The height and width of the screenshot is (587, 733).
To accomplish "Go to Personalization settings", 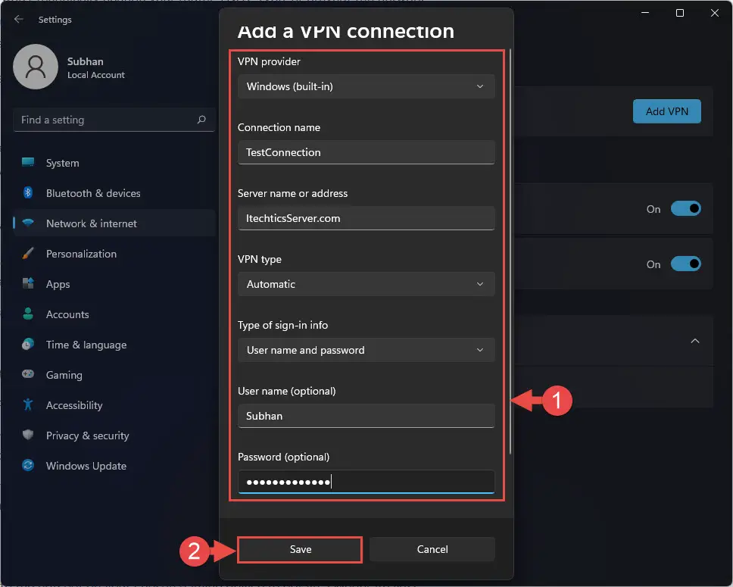I will click(x=114, y=254).
